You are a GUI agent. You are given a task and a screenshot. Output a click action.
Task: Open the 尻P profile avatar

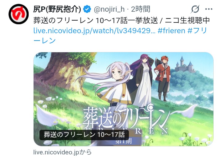click(18, 14)
